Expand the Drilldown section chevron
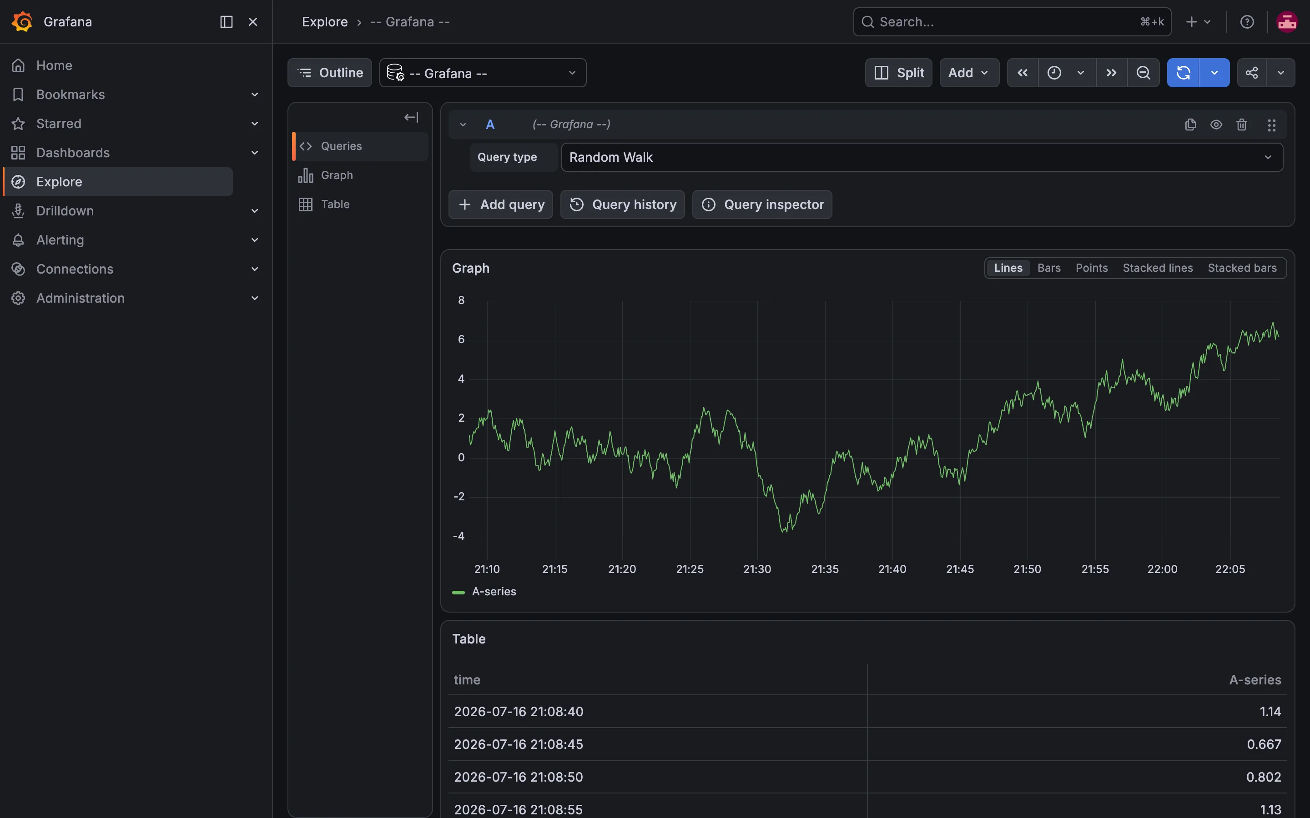Image resolution: width=1310 pixels, height=818 pixels. tap(254, 211)
